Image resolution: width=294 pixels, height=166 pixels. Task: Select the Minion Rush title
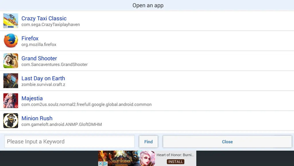[37, 118]
